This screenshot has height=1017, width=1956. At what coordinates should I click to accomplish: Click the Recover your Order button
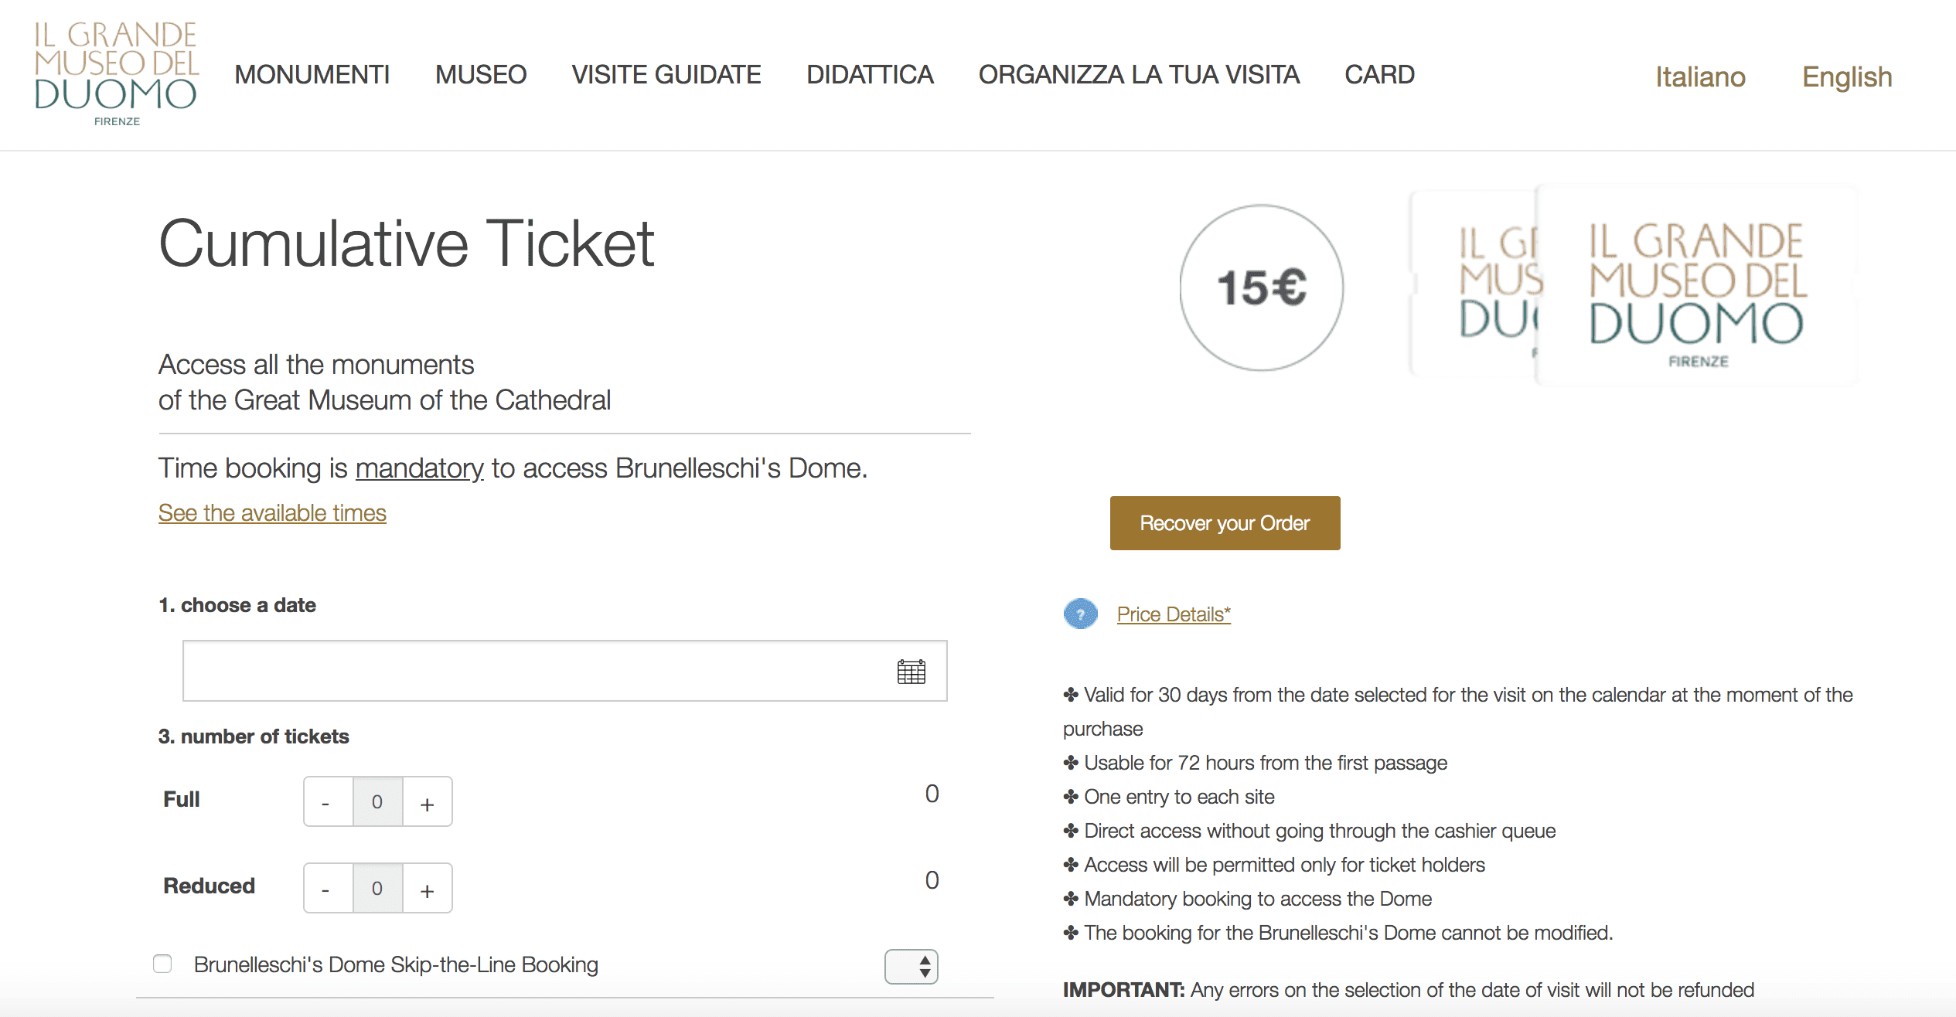[1225, 522]
